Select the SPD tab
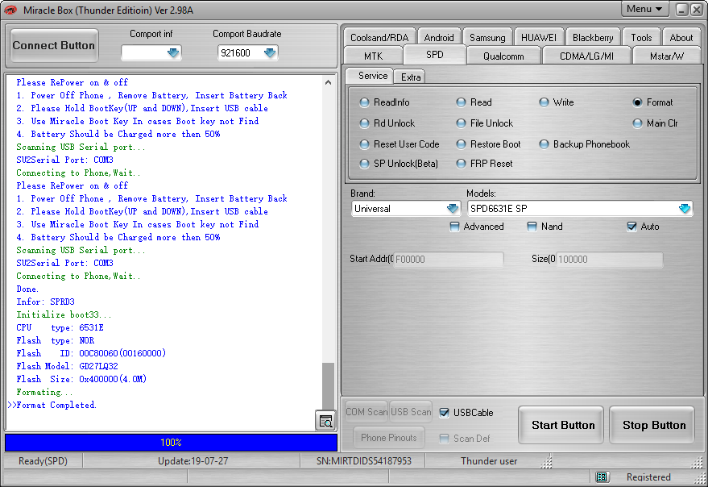The image size is (708, 487). (x=435, y=55)
